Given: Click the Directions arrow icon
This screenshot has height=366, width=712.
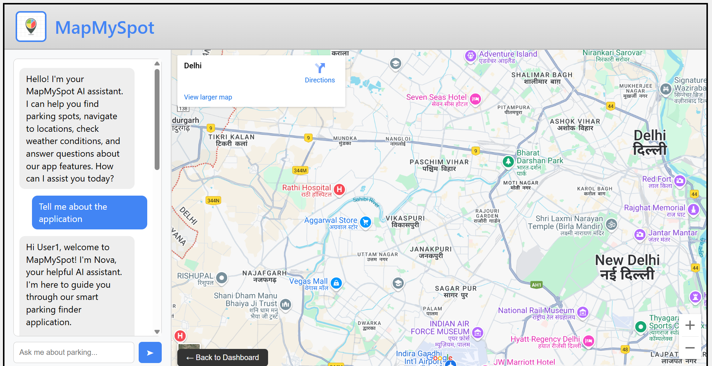Looking at the screenshot, I should pos(320,68).
